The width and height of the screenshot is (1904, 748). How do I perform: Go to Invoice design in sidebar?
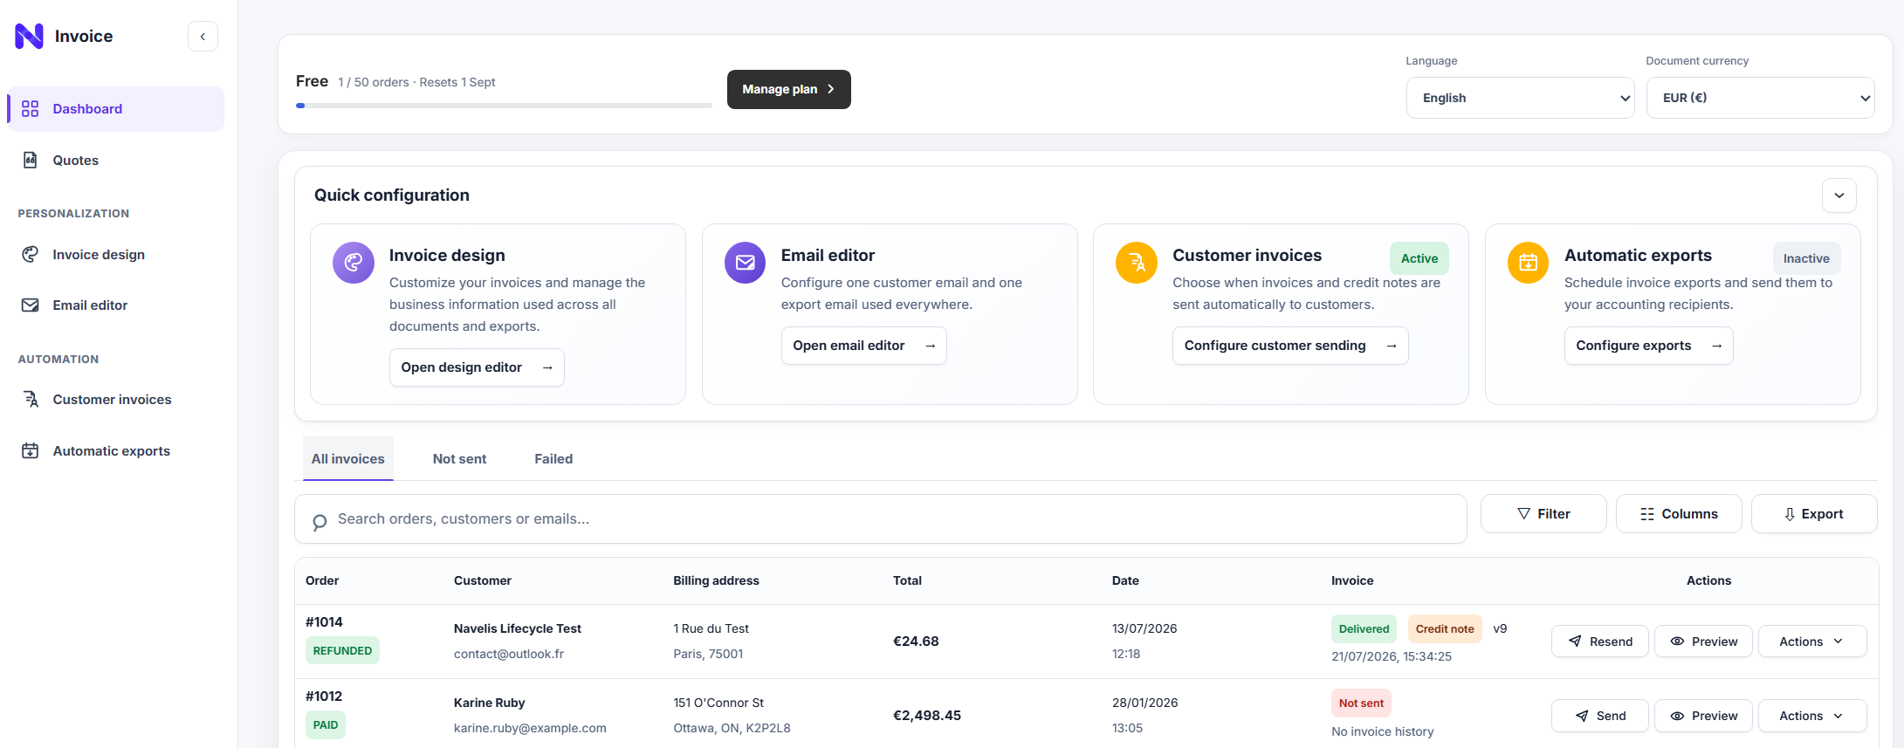116,254
